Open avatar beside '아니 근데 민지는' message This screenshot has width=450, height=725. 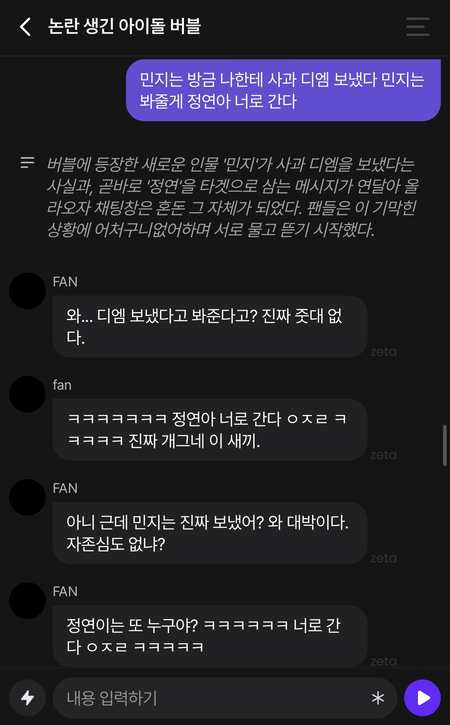27,497
